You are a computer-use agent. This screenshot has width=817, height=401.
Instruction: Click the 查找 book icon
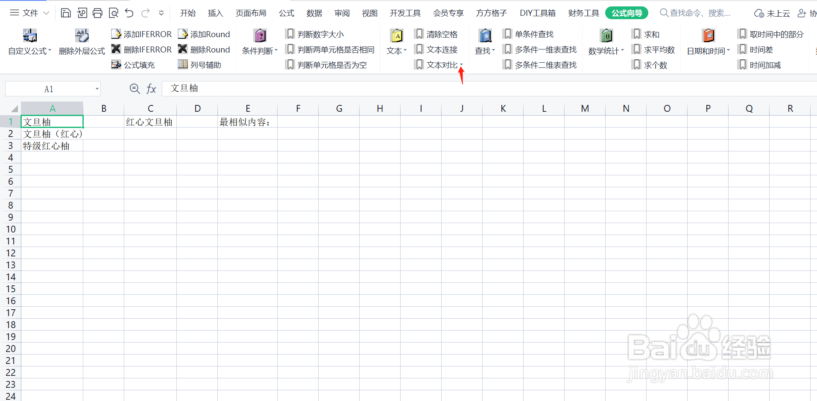485,35
